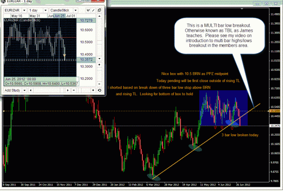The width and height of the screenshot is (283, 191).
Task: Select the draw trend line tool
Action: (x=93, y=10)
